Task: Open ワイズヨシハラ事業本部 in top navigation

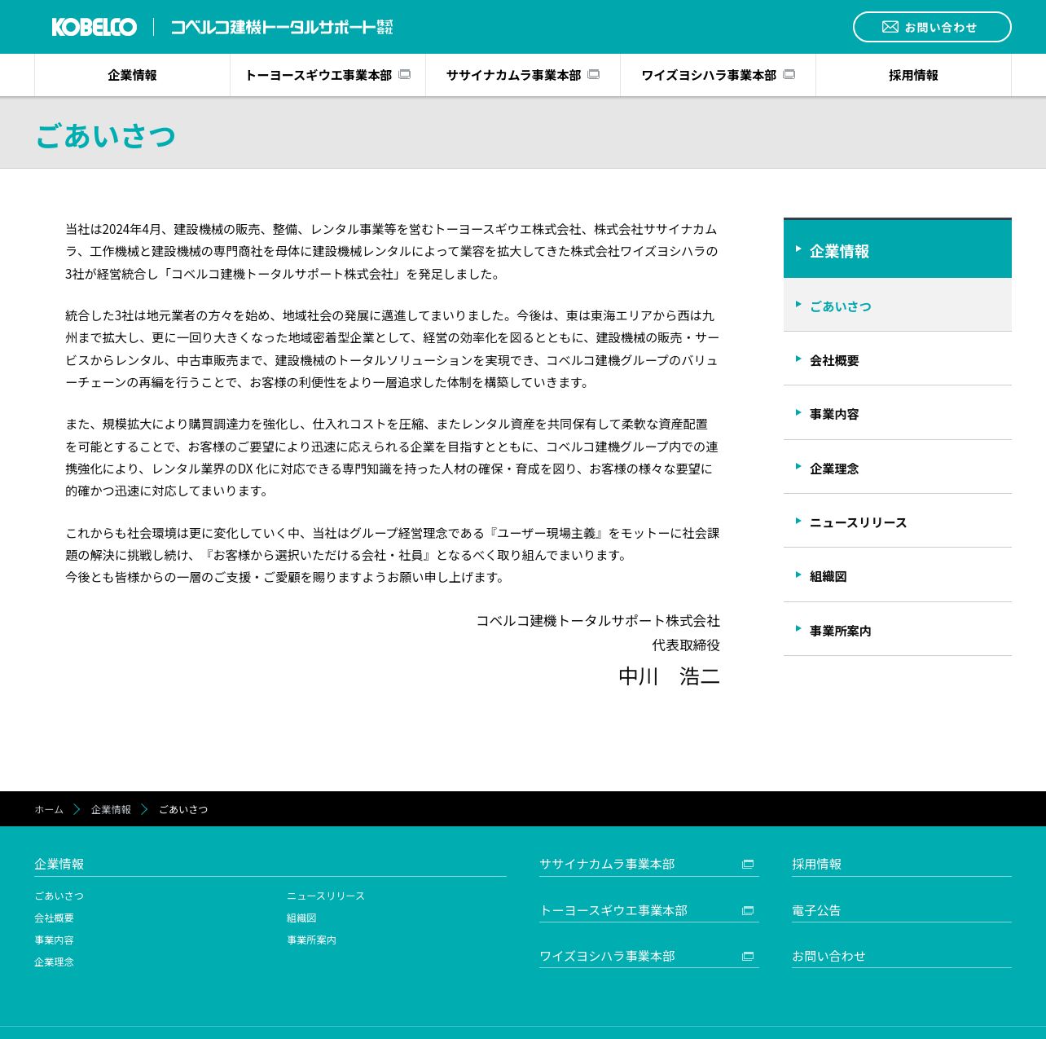Action: [x=718, y=75]
